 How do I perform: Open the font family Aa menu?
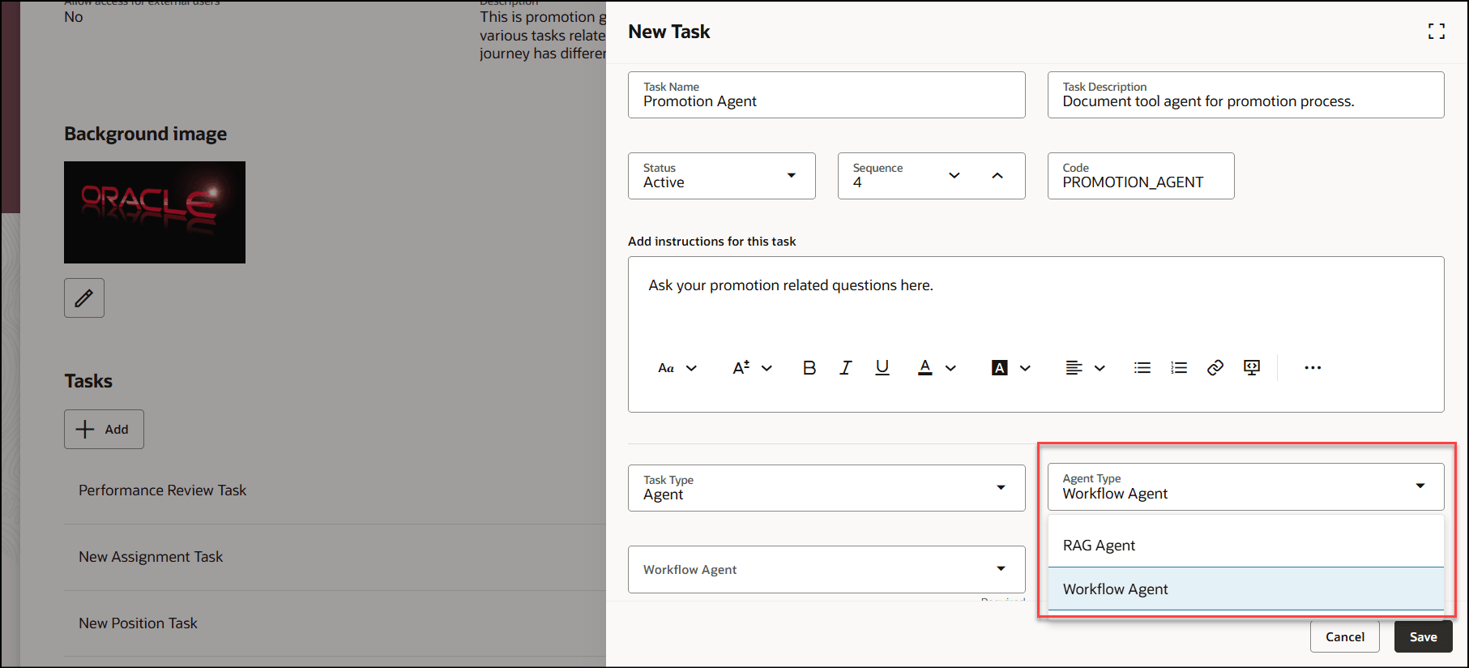(677, 368)
